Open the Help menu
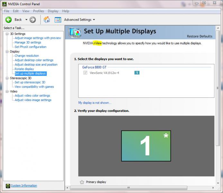The height and width of the screenshot is (193, 223). point(66,11)
